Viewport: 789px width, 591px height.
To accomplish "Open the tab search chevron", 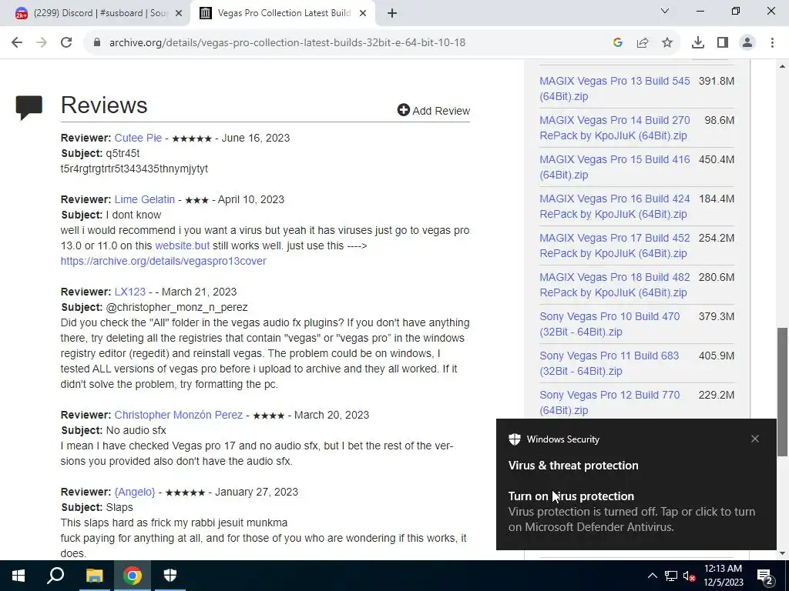I will pyautogui.click(x=665, y=11).
